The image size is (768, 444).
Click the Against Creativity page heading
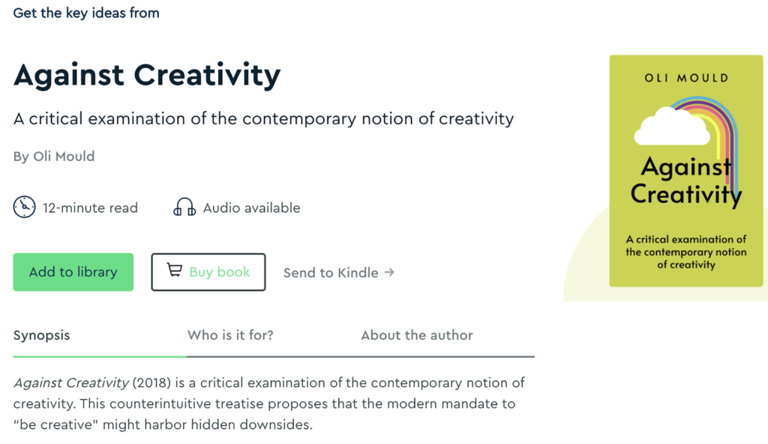(x=147, y=75)
